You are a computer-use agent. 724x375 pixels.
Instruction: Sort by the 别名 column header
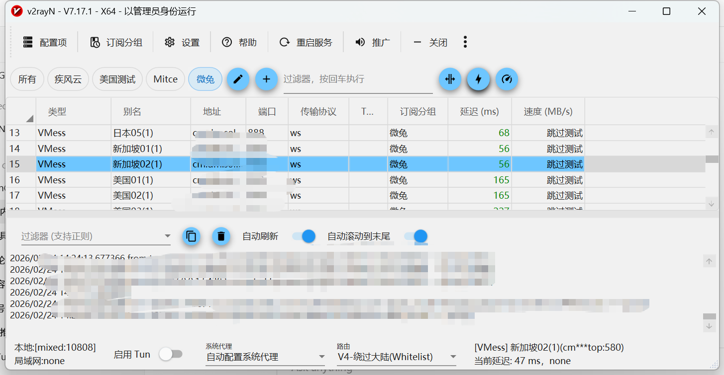(x=151, y=112)
